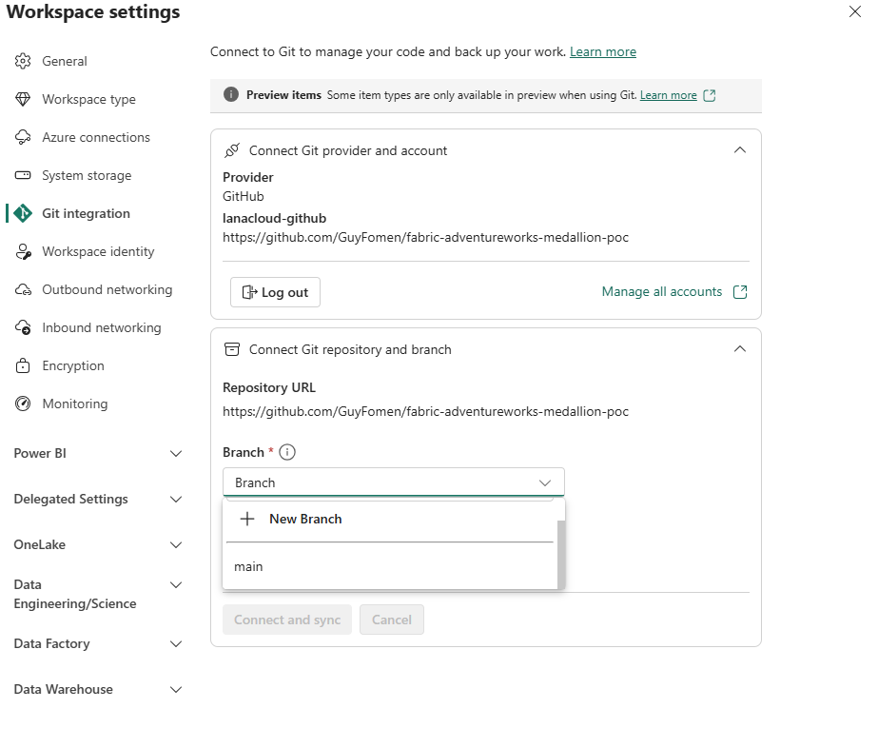Open Monitoring settings

[x=74, y=404]
